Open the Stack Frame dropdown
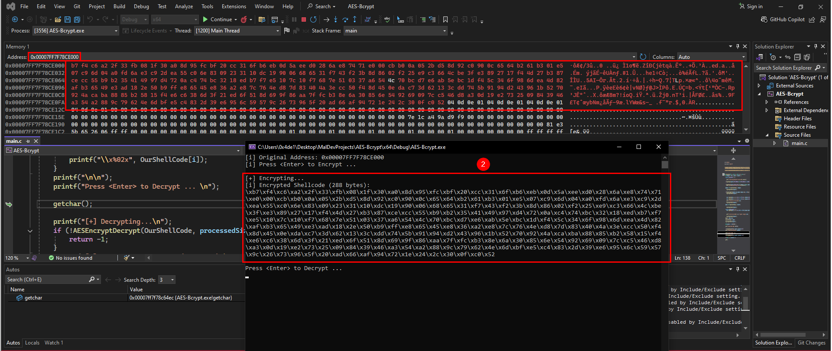Screen dimensions: 832x351 [x=396, y=31]
